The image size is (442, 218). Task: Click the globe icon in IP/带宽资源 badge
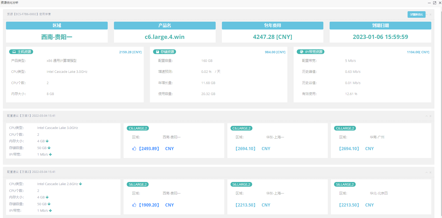coord(302,52)
